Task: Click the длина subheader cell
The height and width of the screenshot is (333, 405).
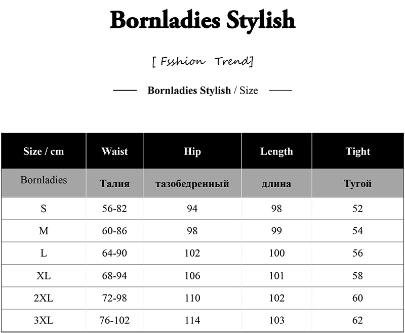Action: click(x=276, y=183)
